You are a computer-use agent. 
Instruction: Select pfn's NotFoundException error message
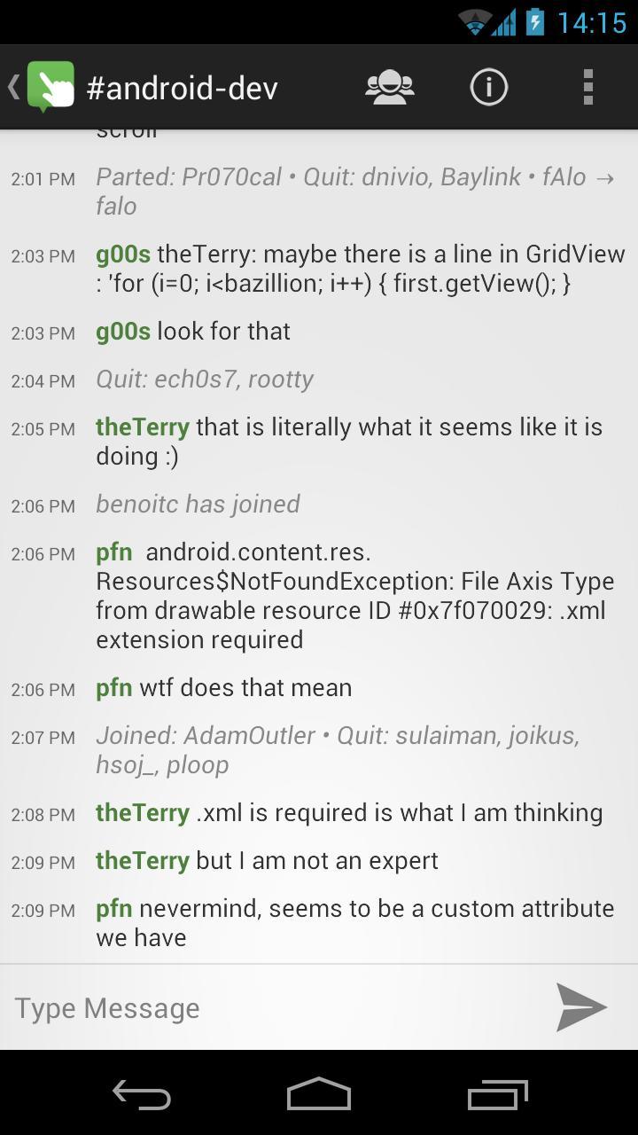coord(354,594)
